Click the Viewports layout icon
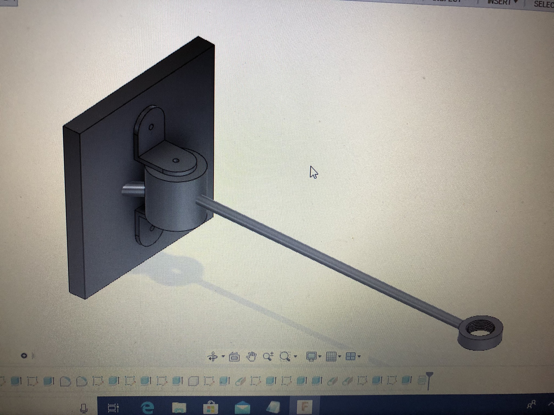554x415 pixels. click(351, 357)
